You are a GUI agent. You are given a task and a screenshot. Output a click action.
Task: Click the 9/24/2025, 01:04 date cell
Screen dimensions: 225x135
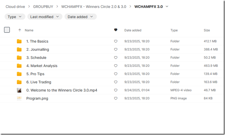tap(137, 90)
